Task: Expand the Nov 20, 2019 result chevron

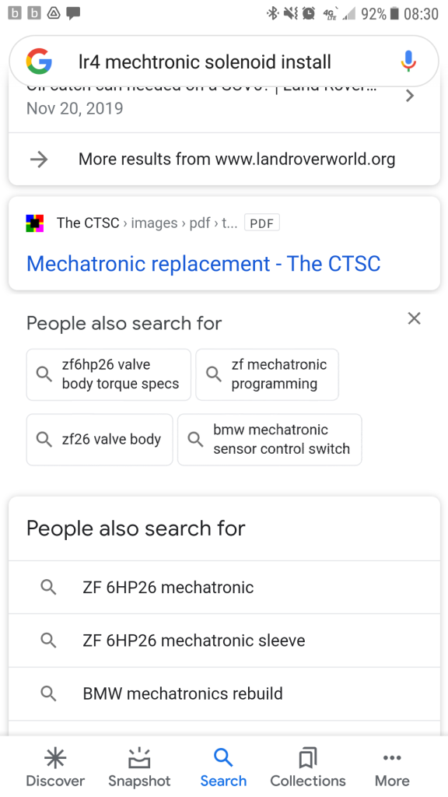Action: [x=410, y=96]
